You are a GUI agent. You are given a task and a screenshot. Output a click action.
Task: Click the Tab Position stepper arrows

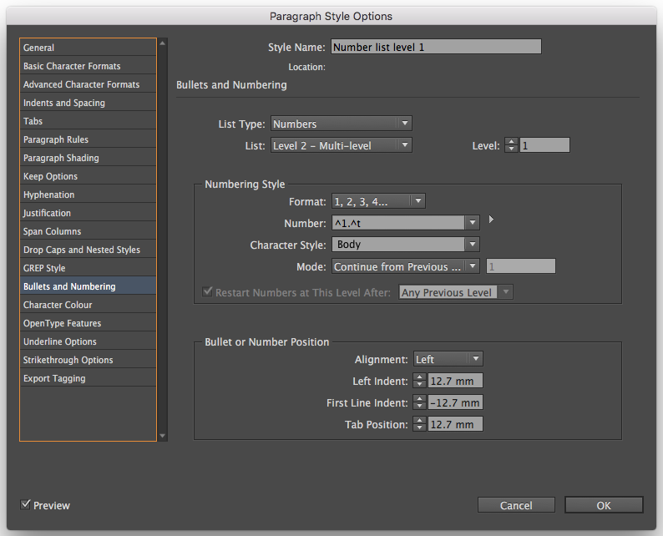(x=420, y=424)
